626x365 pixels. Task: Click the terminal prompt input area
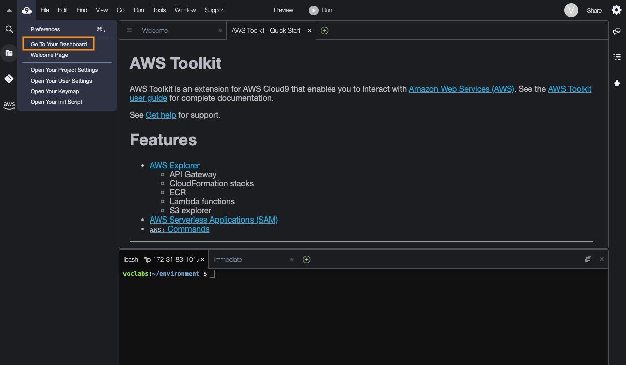[212, 274]
